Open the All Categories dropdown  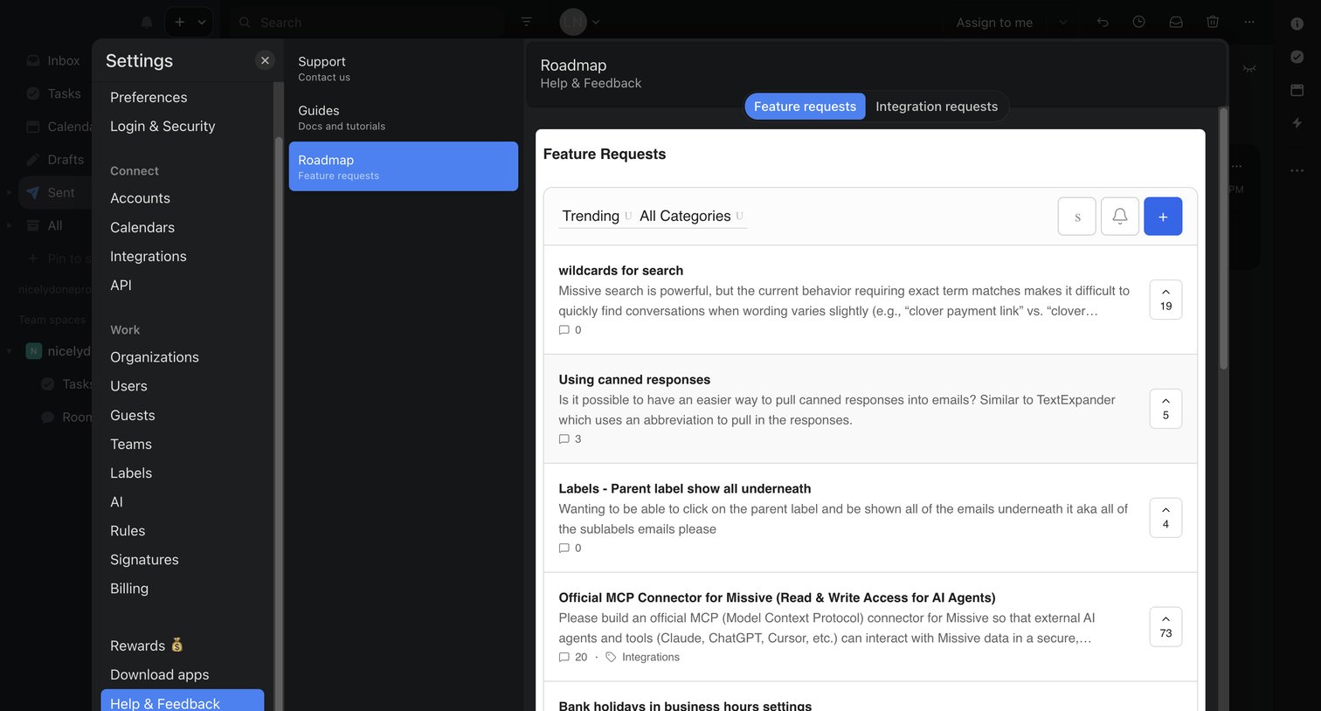click(x=691, y=216)
